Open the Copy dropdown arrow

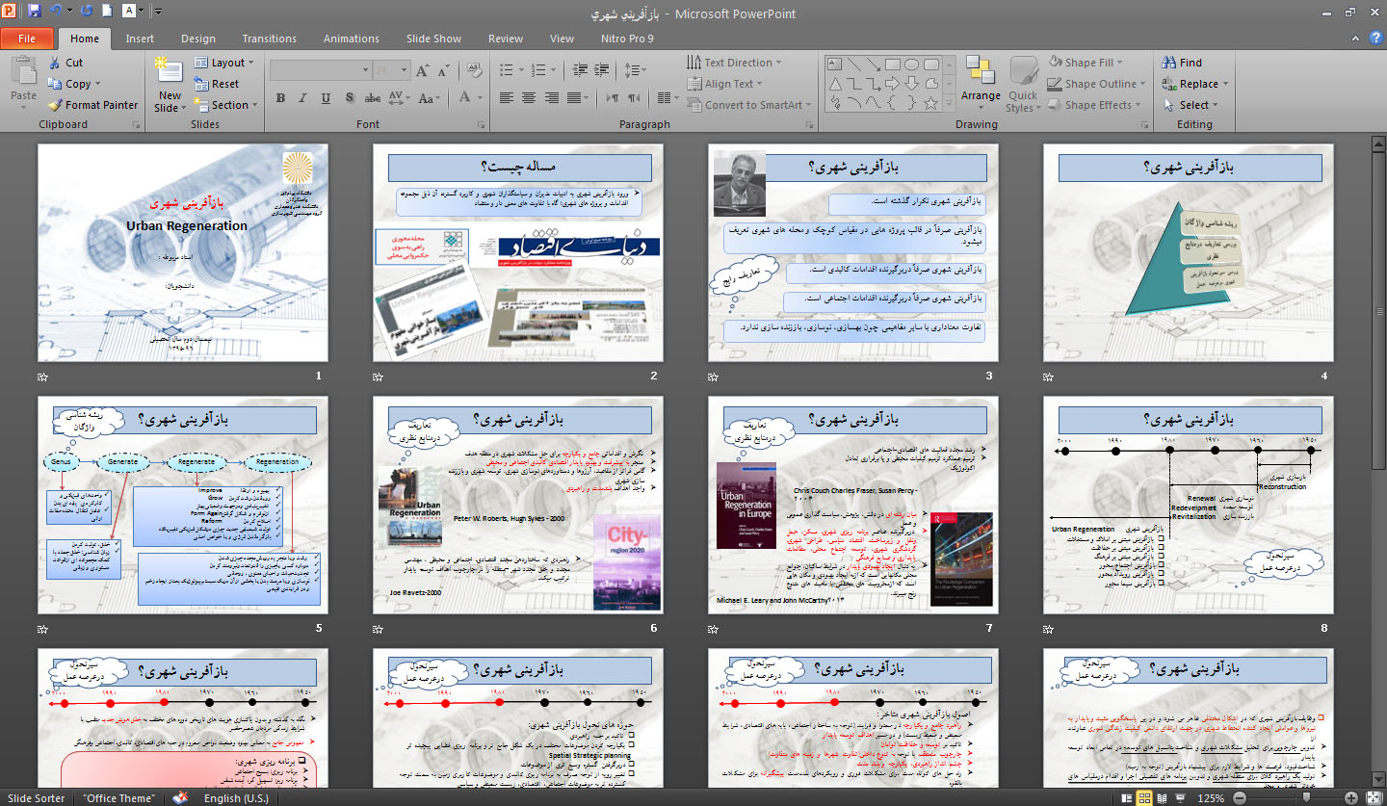pos(98,84)
